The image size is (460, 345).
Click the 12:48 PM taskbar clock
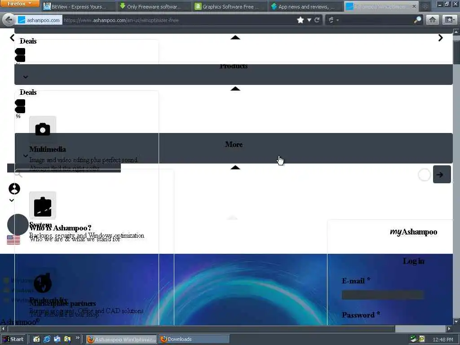click(x=442, y=340)
